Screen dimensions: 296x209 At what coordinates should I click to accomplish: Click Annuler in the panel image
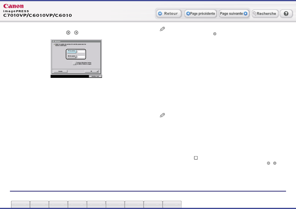click(60, 71)
